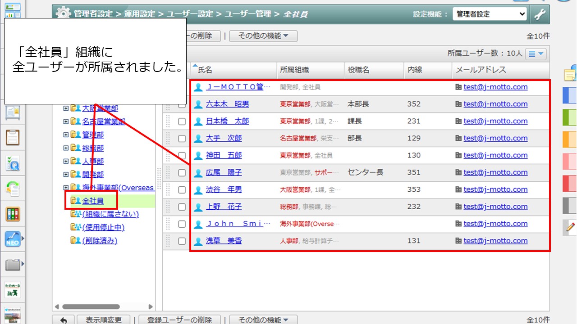Open the bottom その他の機能 dropdown
Viewport: 577px width, 324px height.
263,319
